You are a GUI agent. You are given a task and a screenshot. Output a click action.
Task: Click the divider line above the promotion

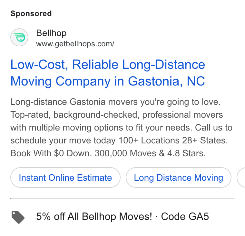pos(122,198)
